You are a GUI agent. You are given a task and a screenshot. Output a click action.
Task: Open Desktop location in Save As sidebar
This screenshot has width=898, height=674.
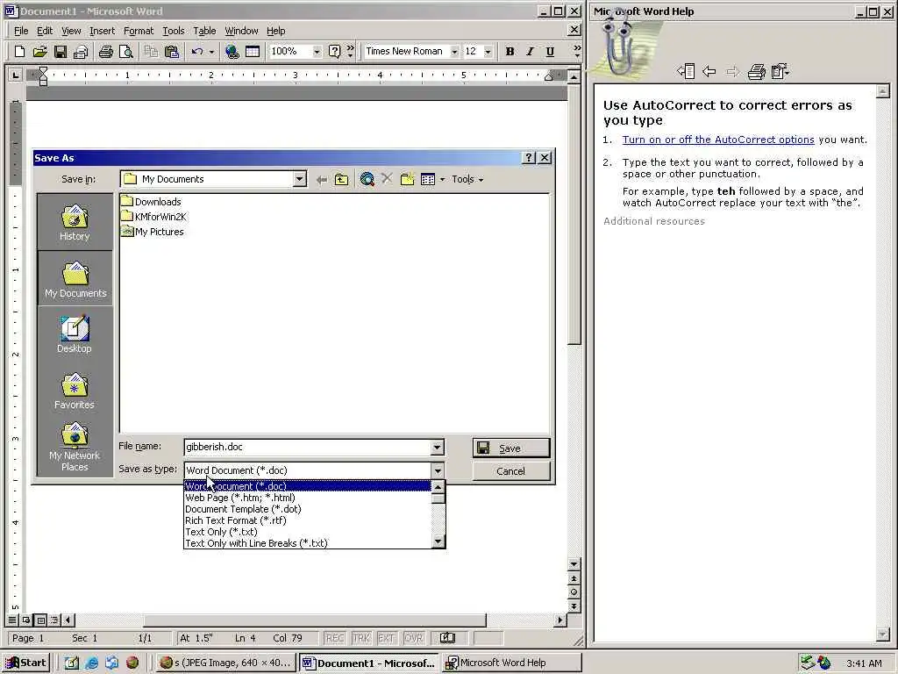coord(75,334)
